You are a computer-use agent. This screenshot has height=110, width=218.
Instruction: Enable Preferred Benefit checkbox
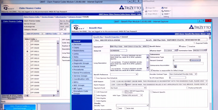tap(188, 88)
